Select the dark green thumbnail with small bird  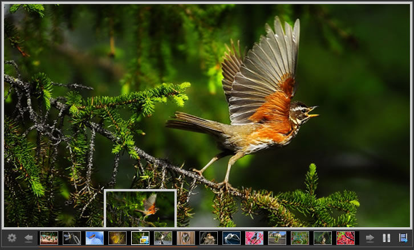pyautogui.click(x=323, y=238)
